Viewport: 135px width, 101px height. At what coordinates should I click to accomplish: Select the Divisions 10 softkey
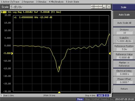point(124,31)
